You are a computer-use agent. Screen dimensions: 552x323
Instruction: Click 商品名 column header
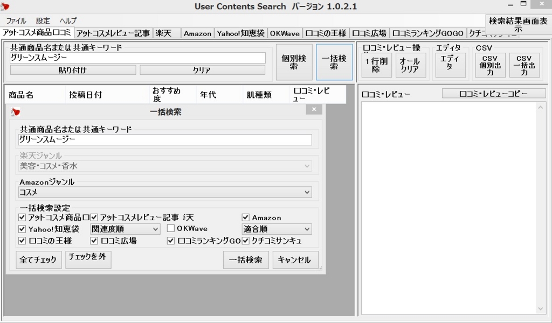[35, 95]
